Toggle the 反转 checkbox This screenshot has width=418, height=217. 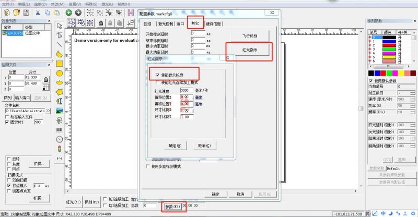click(9, 159)
